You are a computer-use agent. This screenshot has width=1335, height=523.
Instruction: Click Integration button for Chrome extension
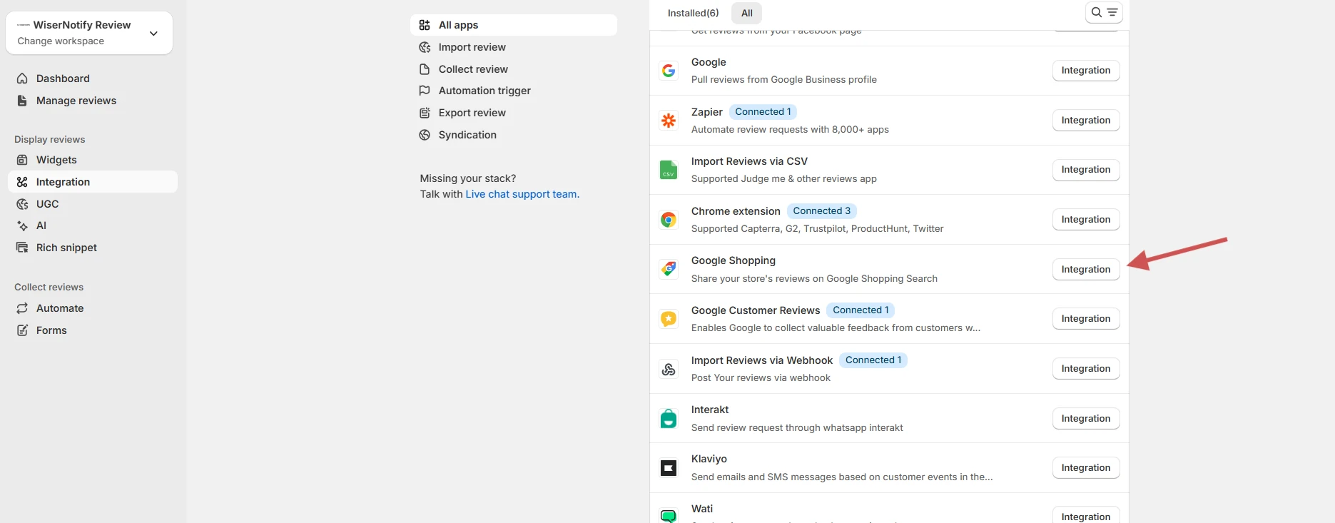pyautogui.click(x=1086, y=220)
